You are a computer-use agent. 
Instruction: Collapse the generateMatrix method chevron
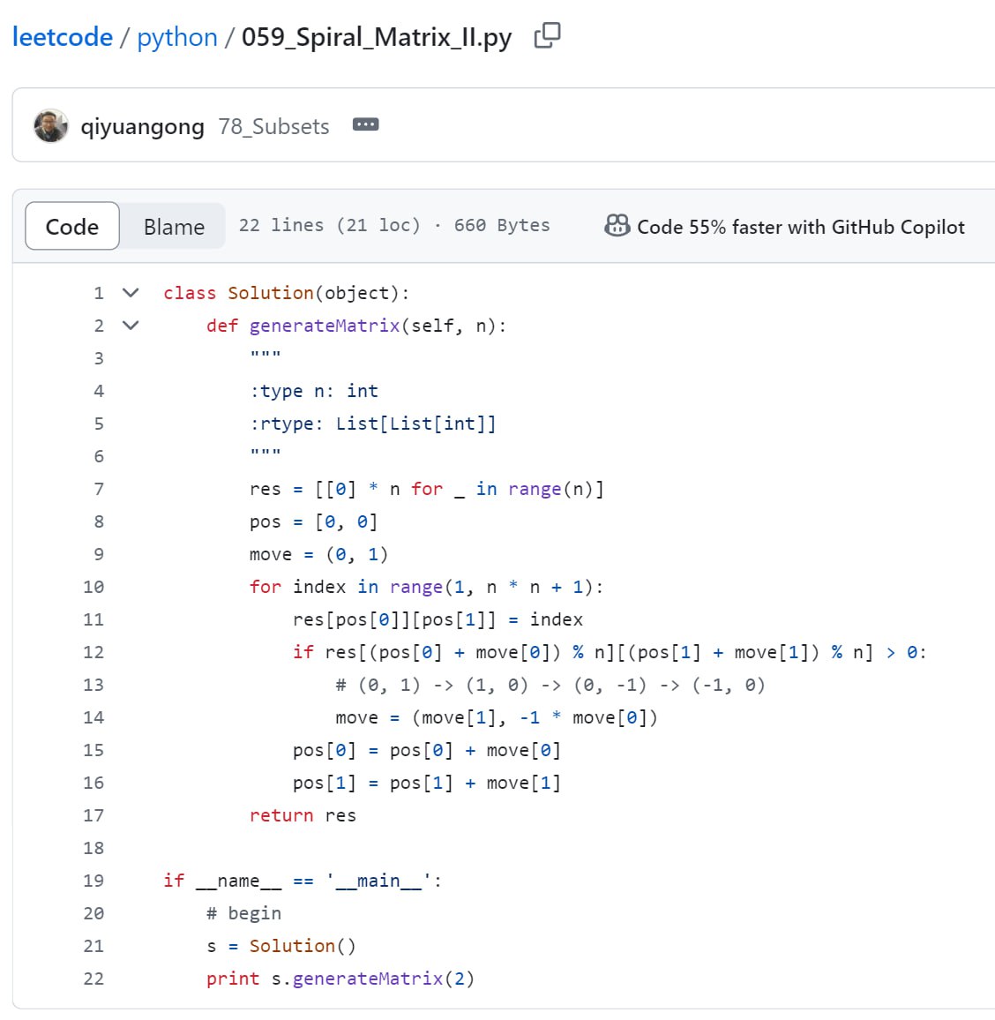130,325
